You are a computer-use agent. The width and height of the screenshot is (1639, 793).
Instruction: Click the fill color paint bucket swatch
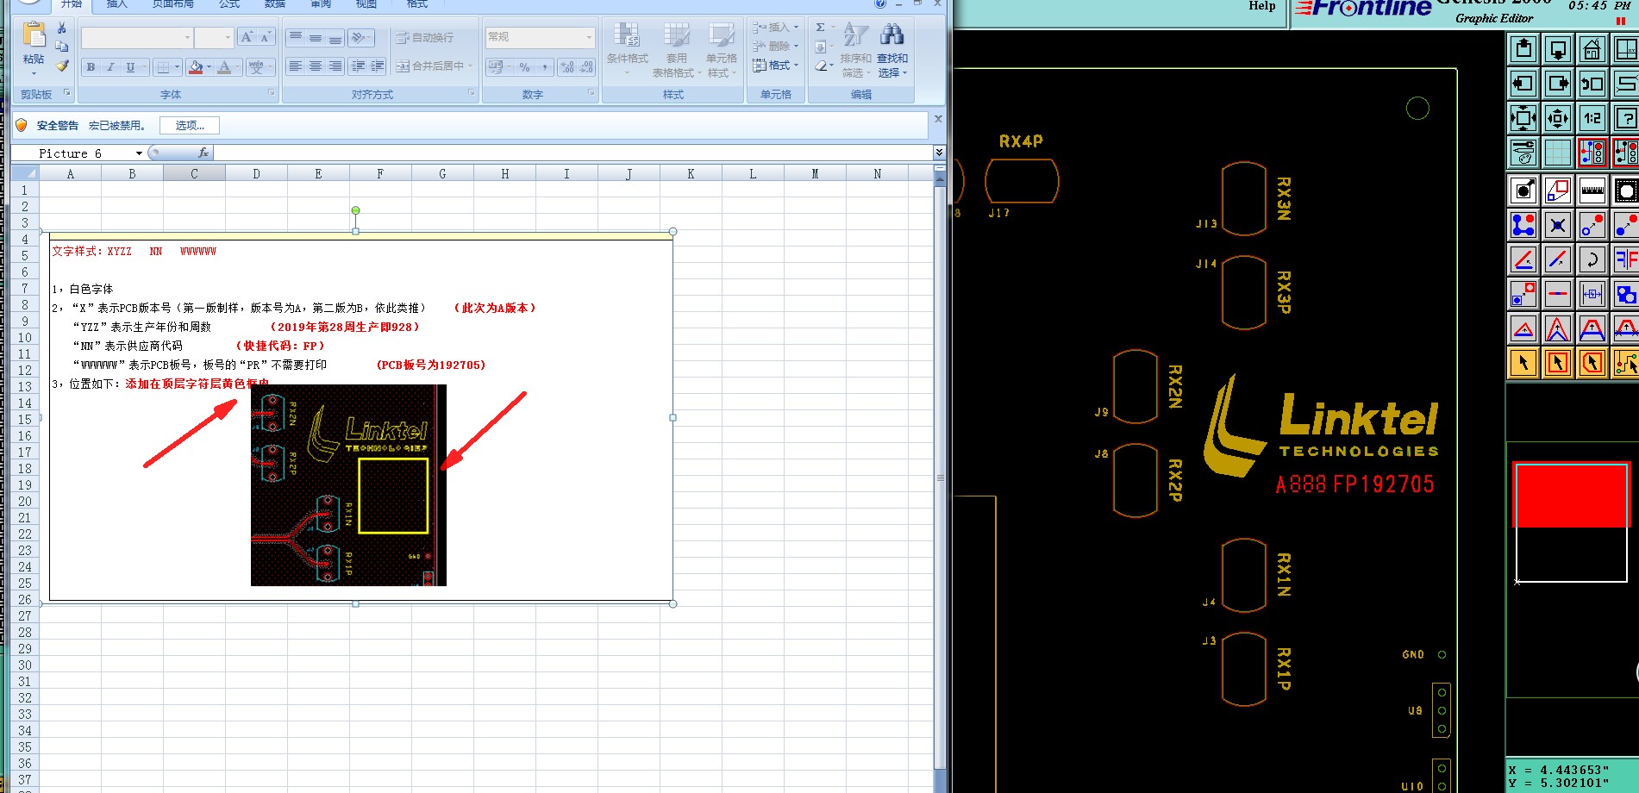pyautogui.click(x=196, y=66)
